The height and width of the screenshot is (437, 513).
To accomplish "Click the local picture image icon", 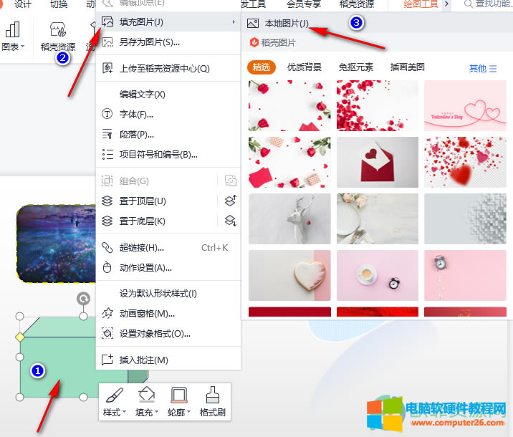I will tap(253, 23).
